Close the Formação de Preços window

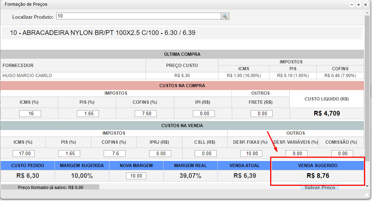point(365,5)
